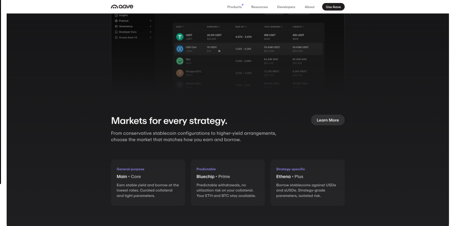This screenshot has width=453, height=226.
Task: Click the Predictable label
Action: 206,169
